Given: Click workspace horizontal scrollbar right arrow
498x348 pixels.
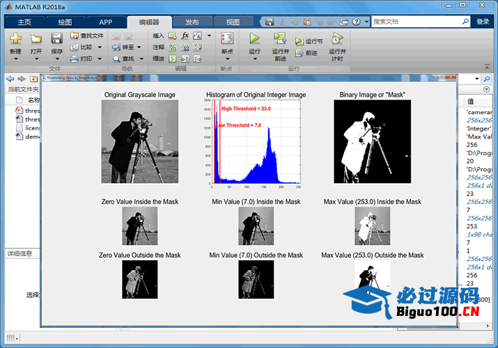Looking at the screenshot, I should click(488, 326).
